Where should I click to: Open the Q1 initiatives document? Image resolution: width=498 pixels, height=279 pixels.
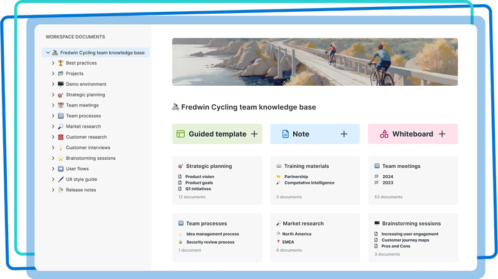(x=198, y=189)
